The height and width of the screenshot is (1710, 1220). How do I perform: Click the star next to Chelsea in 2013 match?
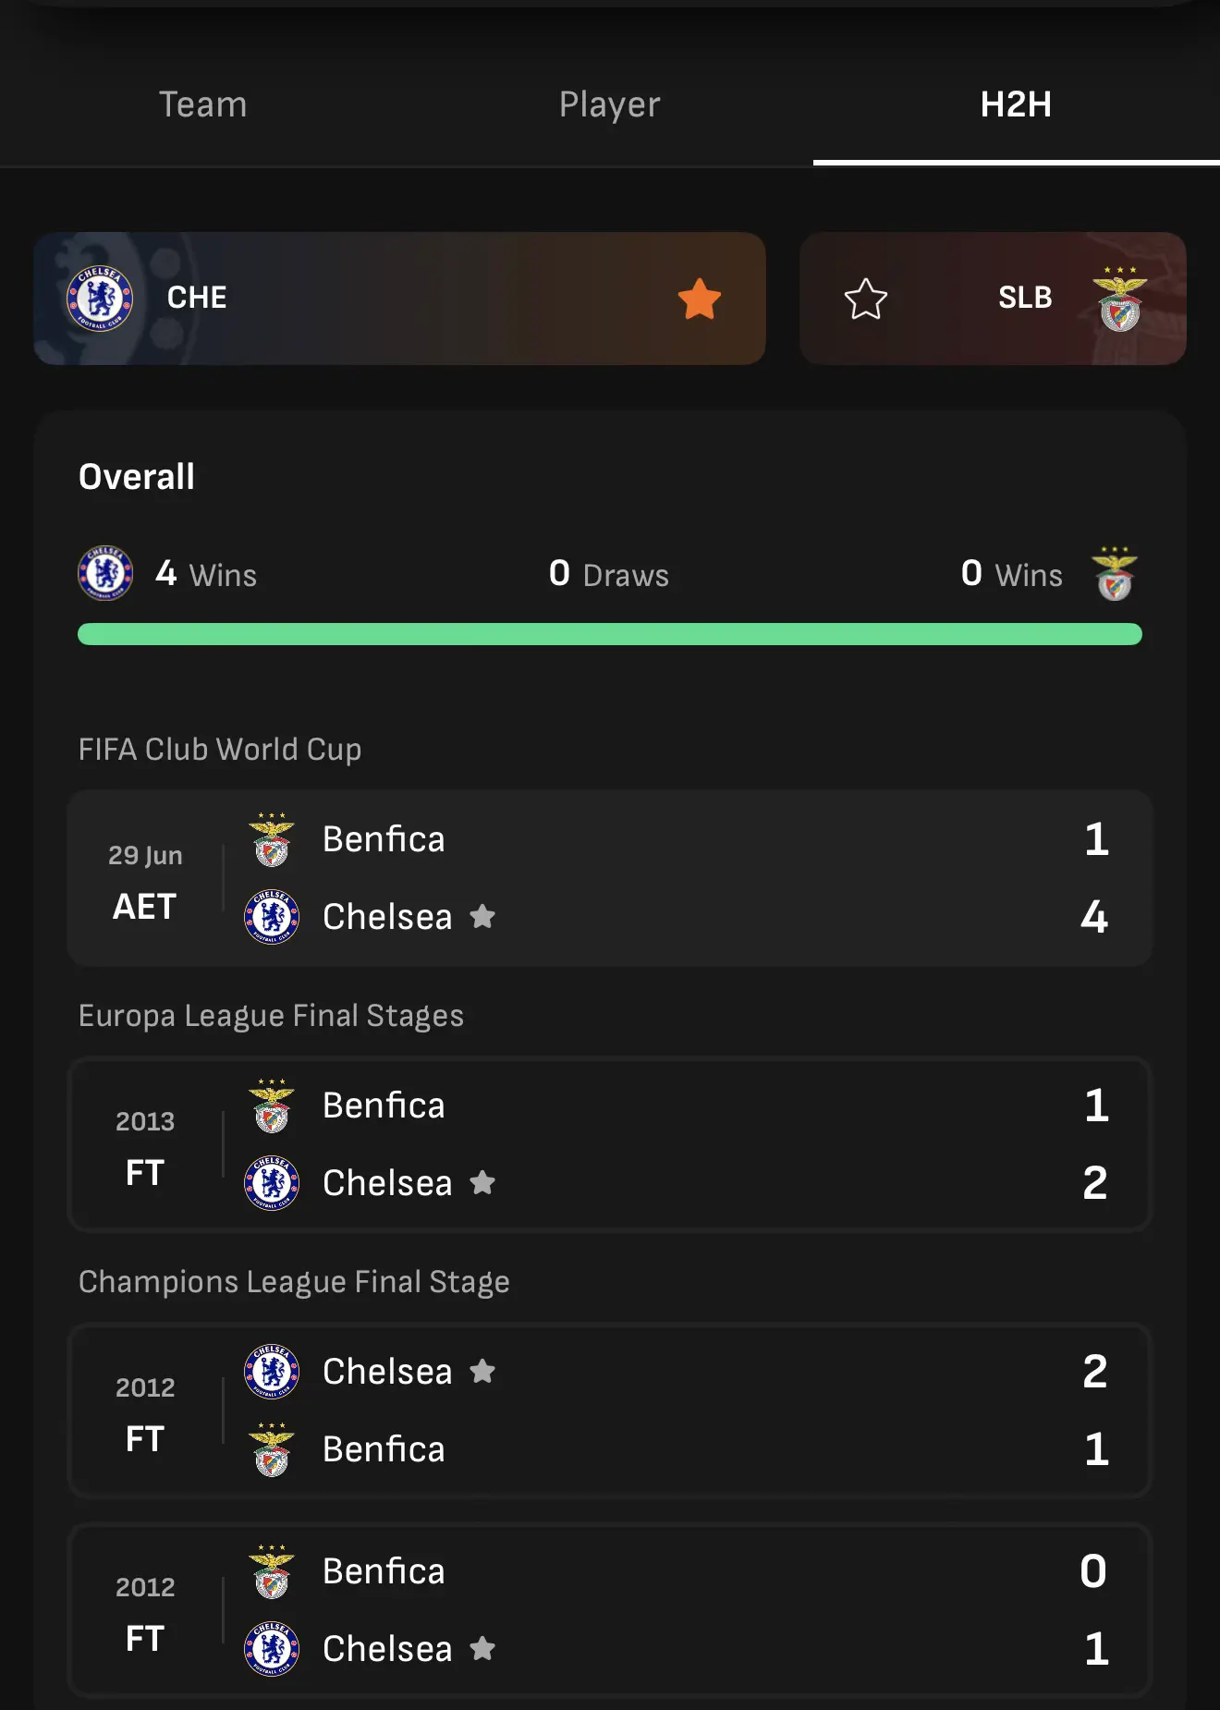(x=482, y=1183)
